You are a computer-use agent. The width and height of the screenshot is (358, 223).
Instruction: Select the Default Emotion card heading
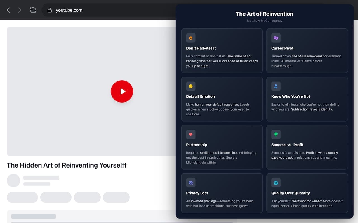(x=200, y=96)
